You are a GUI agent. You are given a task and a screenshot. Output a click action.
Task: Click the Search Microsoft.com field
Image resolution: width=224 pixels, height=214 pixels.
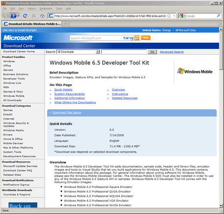click(96, 38)
